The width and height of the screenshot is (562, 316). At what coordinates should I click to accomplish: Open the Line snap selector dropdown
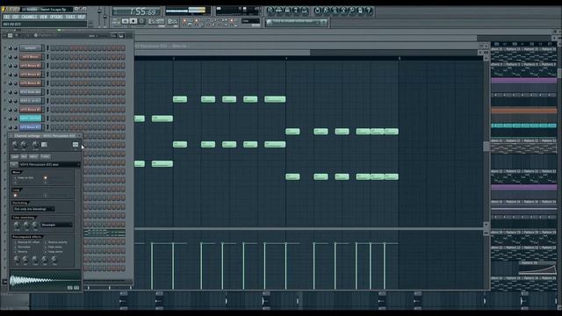click(250, 21)
